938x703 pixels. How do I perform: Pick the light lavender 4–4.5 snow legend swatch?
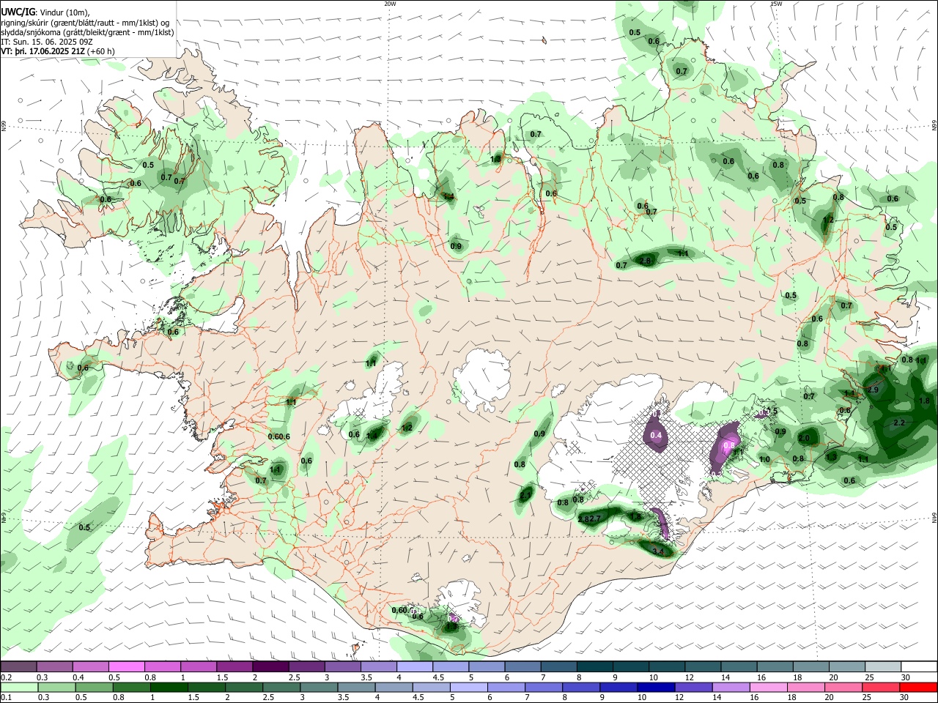point(415,666)
